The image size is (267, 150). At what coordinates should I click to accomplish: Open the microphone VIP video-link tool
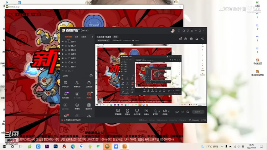65,95
